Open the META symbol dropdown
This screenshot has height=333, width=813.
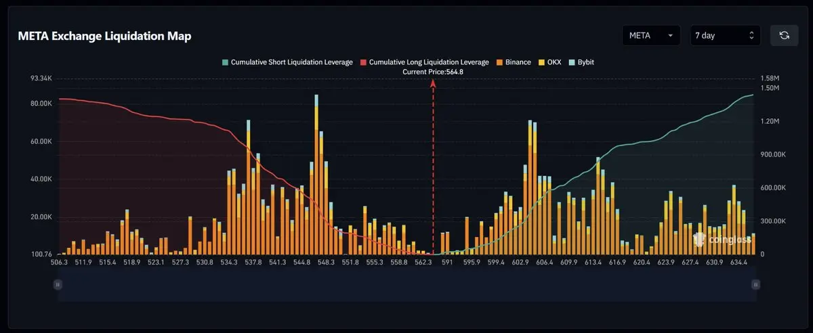coord(652,35)
